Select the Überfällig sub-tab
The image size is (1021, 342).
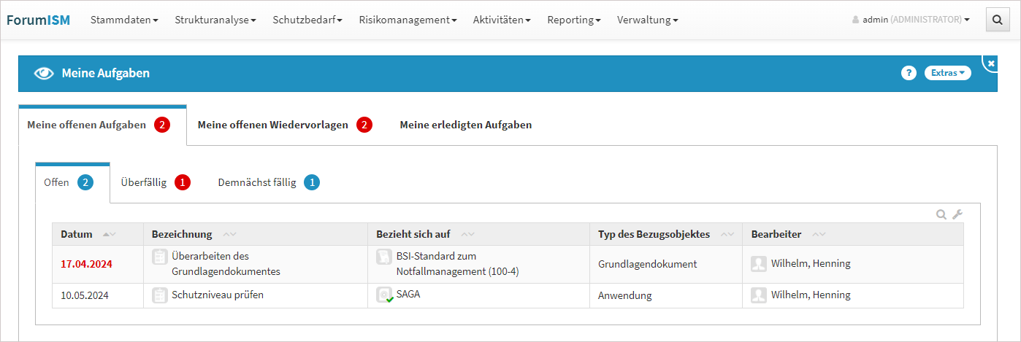tap(144, 182)
